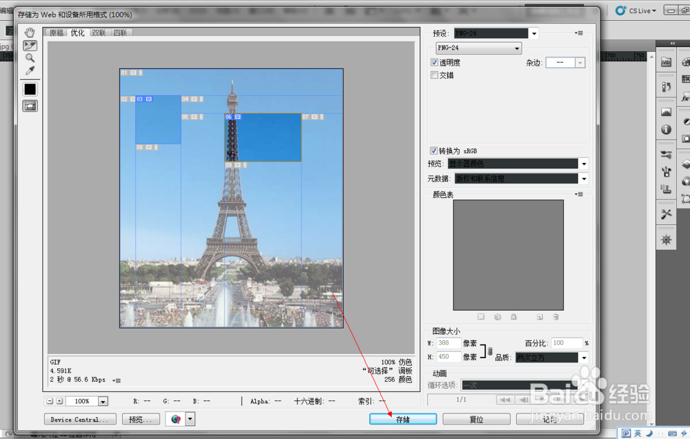Open the preset options flyout menu
The image size is (690, 439).
(x=579, y=33)
